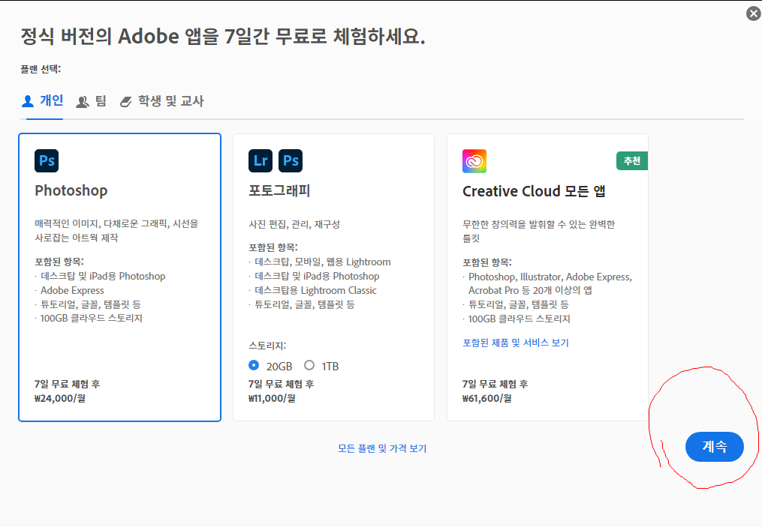Select the Photoshop plan title
This screenshot has width=762, height=527.
[x=71, y=190]
